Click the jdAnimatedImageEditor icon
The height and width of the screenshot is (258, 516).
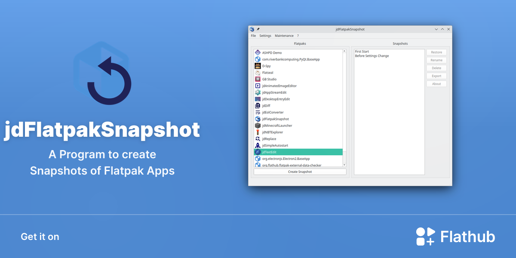click(x=258, y=86)
